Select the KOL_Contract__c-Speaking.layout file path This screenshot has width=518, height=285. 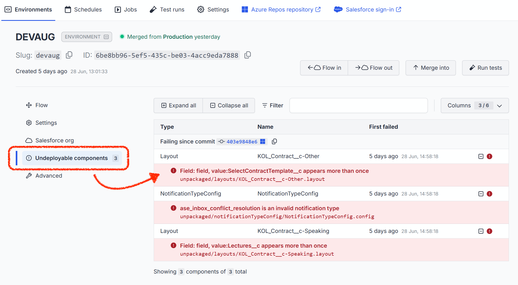click(x=257, y=254)
